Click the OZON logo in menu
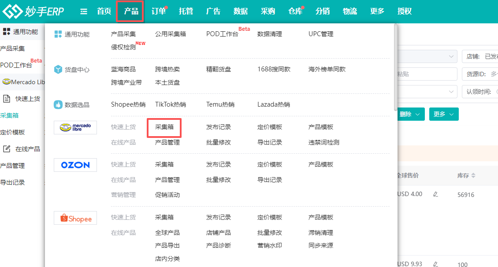The height and width of the screenshot is (267, 498). coord(75,165)
